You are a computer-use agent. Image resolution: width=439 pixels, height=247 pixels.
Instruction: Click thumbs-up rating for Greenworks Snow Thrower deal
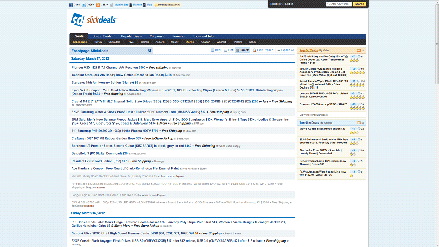pyautogui.click(x=354, y=165)
